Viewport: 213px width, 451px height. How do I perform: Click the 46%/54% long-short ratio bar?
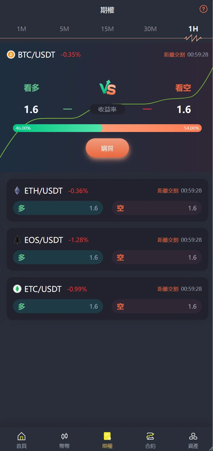pyautogui.click(x=107, y=128)
